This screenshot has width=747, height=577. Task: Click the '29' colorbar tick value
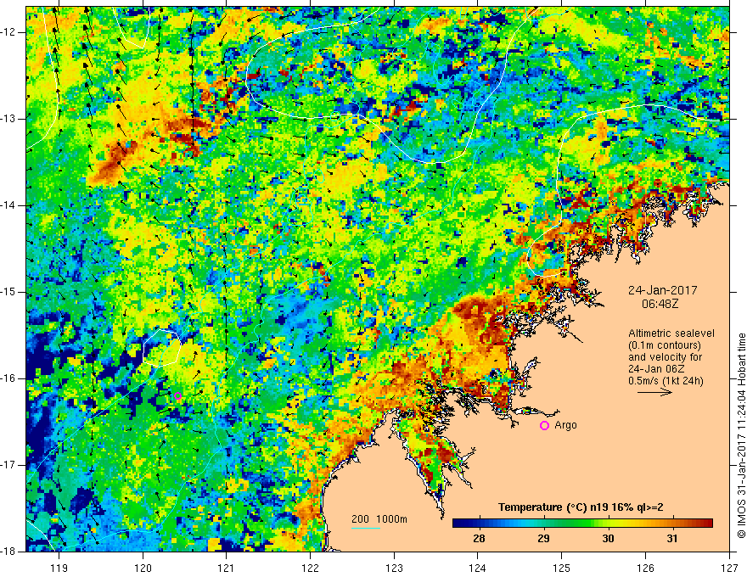[x=543, y=539]
